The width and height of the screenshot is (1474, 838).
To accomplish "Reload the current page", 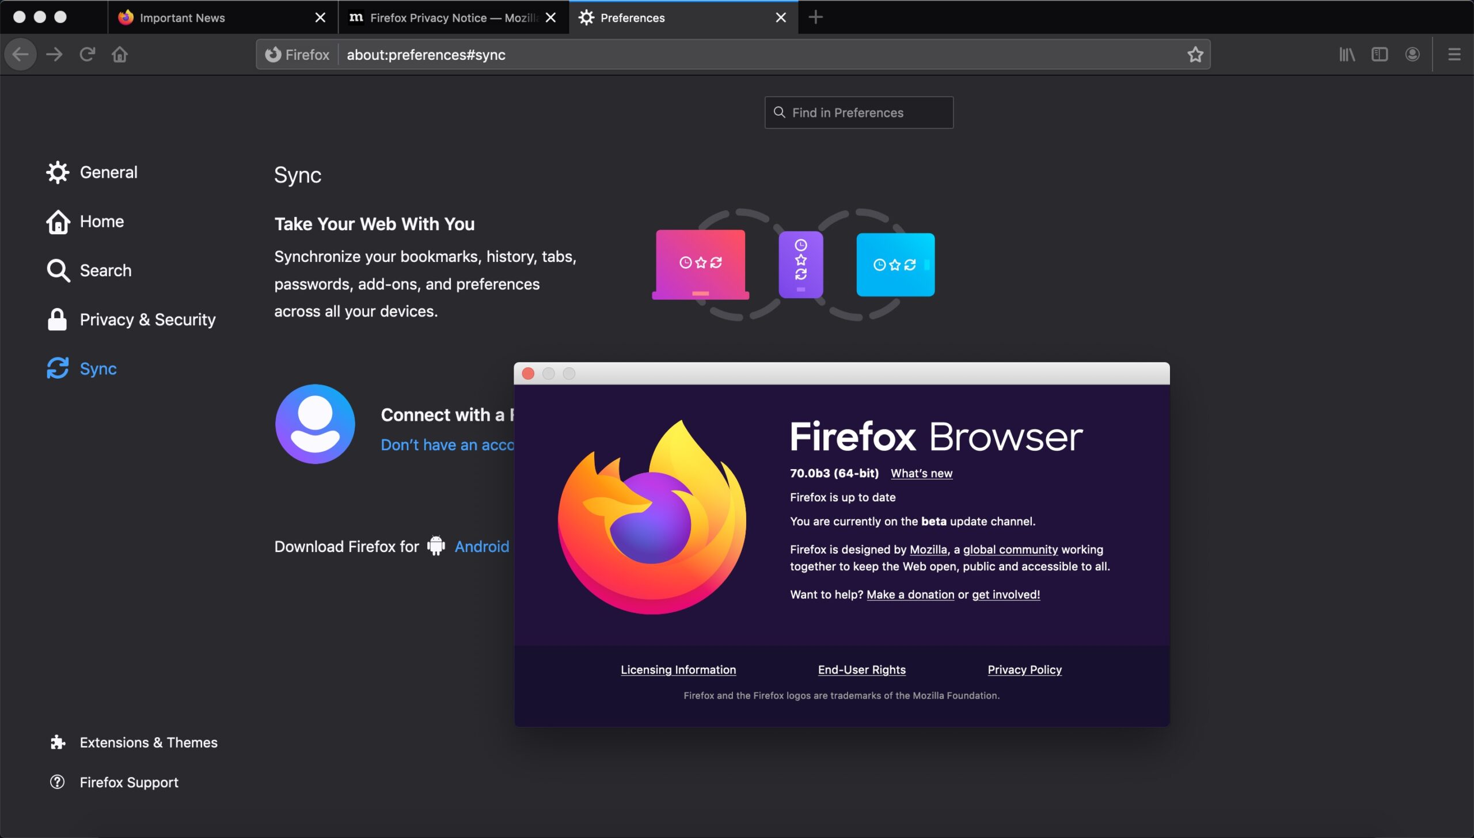I will click(87, 55).
